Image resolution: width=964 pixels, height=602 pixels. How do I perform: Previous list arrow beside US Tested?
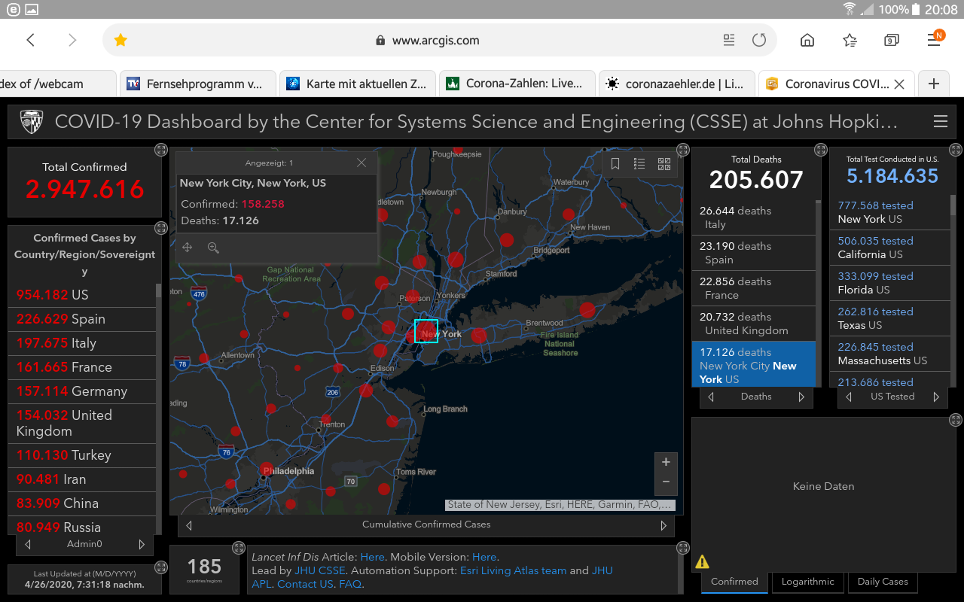850,397
